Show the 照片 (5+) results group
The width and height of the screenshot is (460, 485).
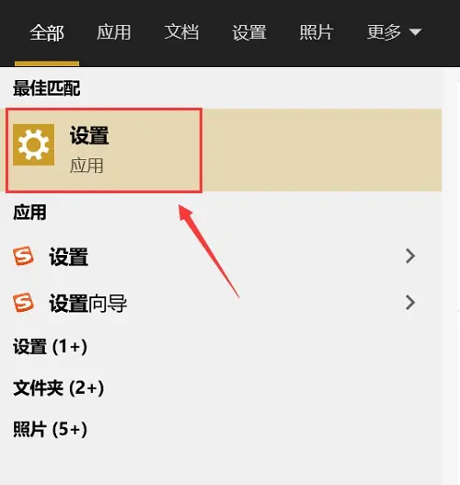50,430
